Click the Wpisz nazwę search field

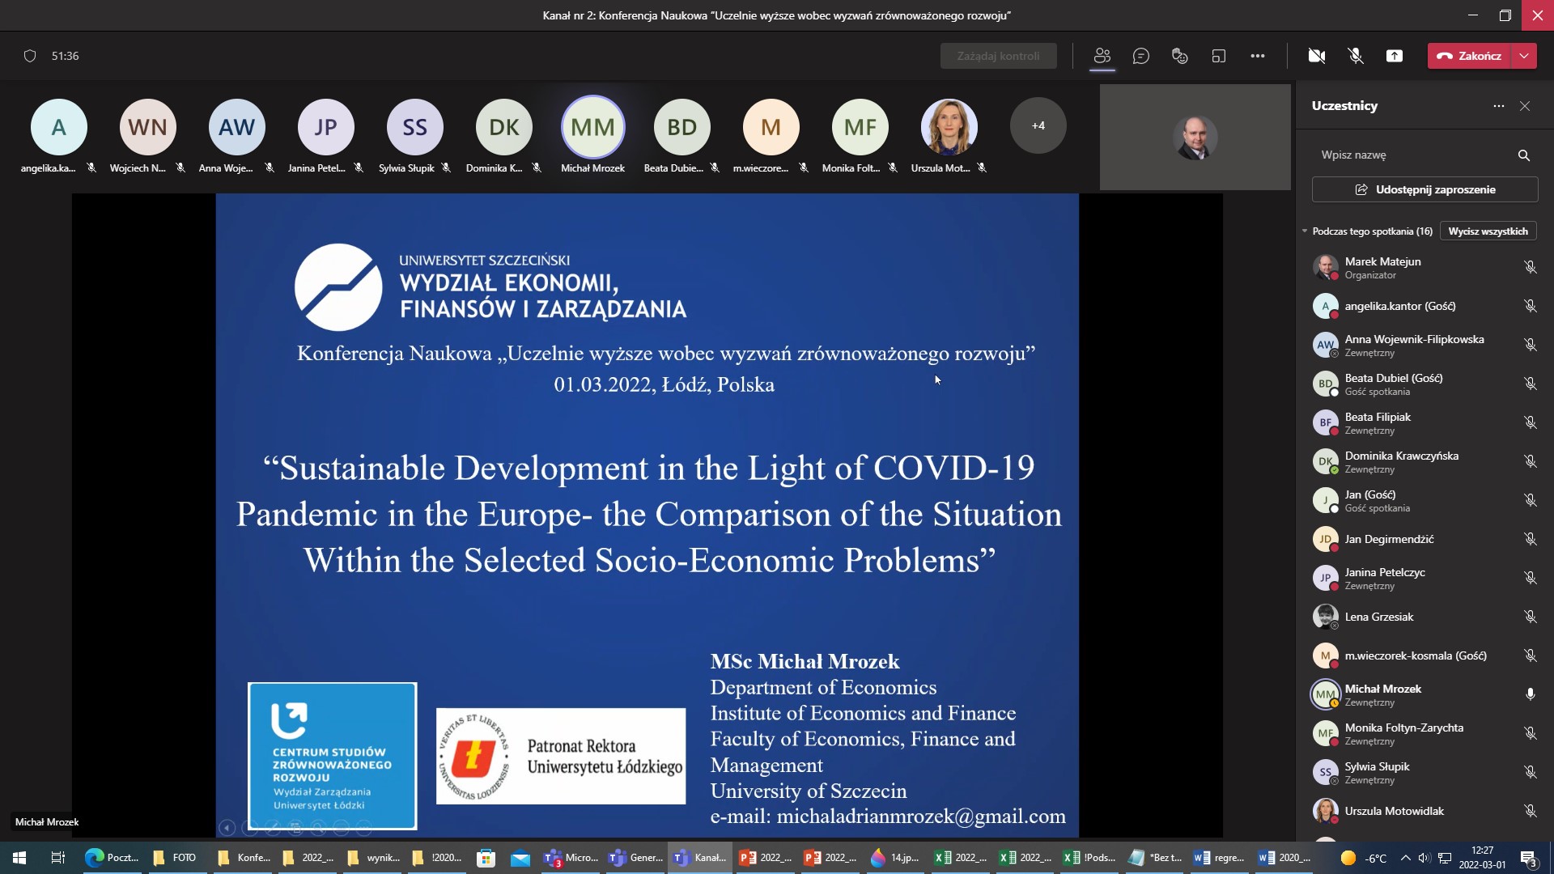click(1408, 155)
